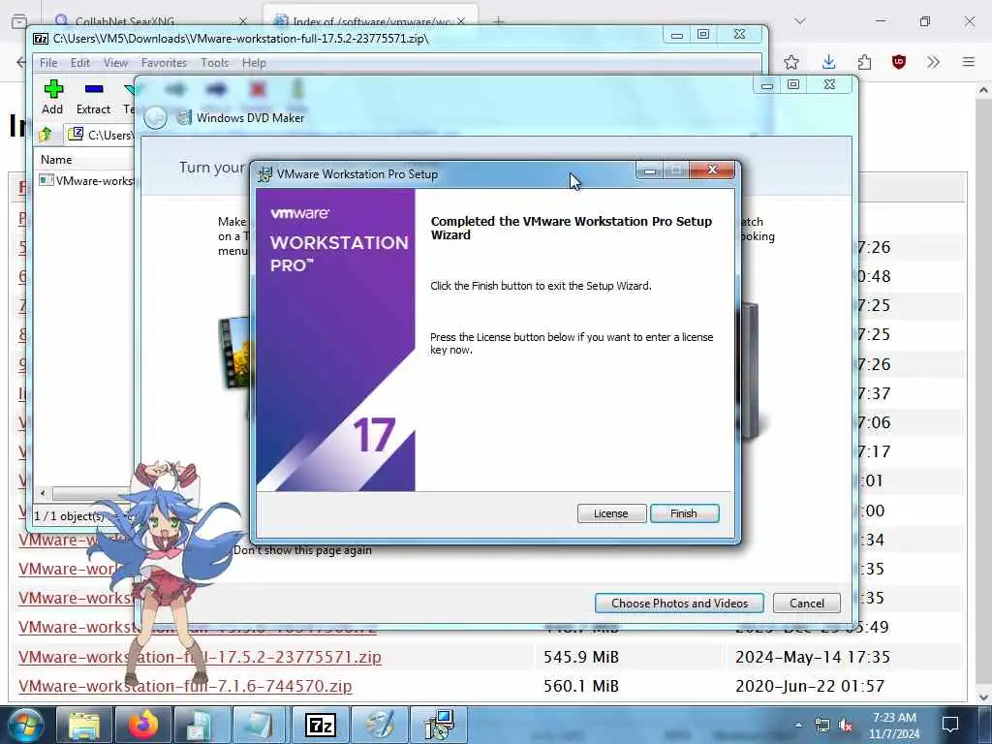Open the File menu in 7-Zip
The image size is (992, 744).
(48, 63)
